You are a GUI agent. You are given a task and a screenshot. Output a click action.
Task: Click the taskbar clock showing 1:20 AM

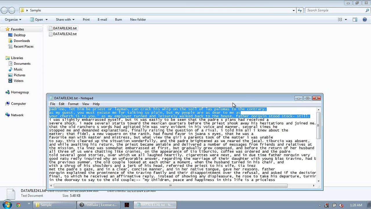pyautogui.click(x=356, y=205)
